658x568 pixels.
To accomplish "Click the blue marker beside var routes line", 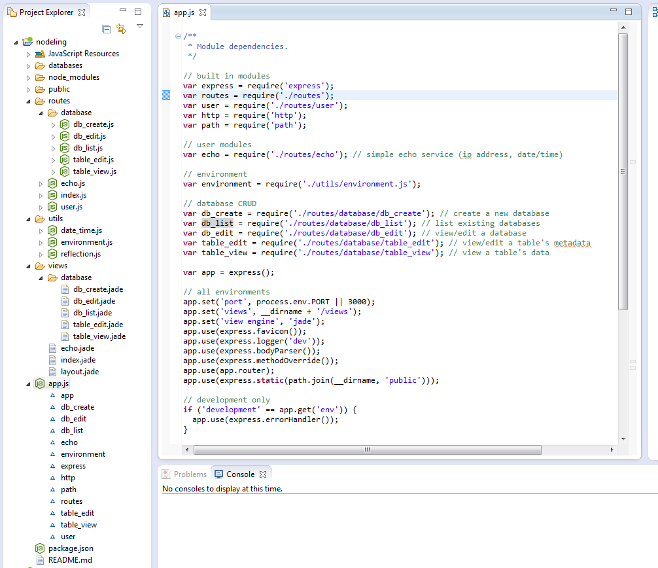I will 166,96.
